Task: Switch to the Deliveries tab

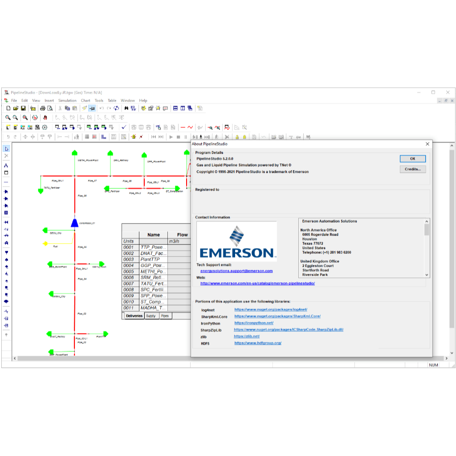Action: 134,316
